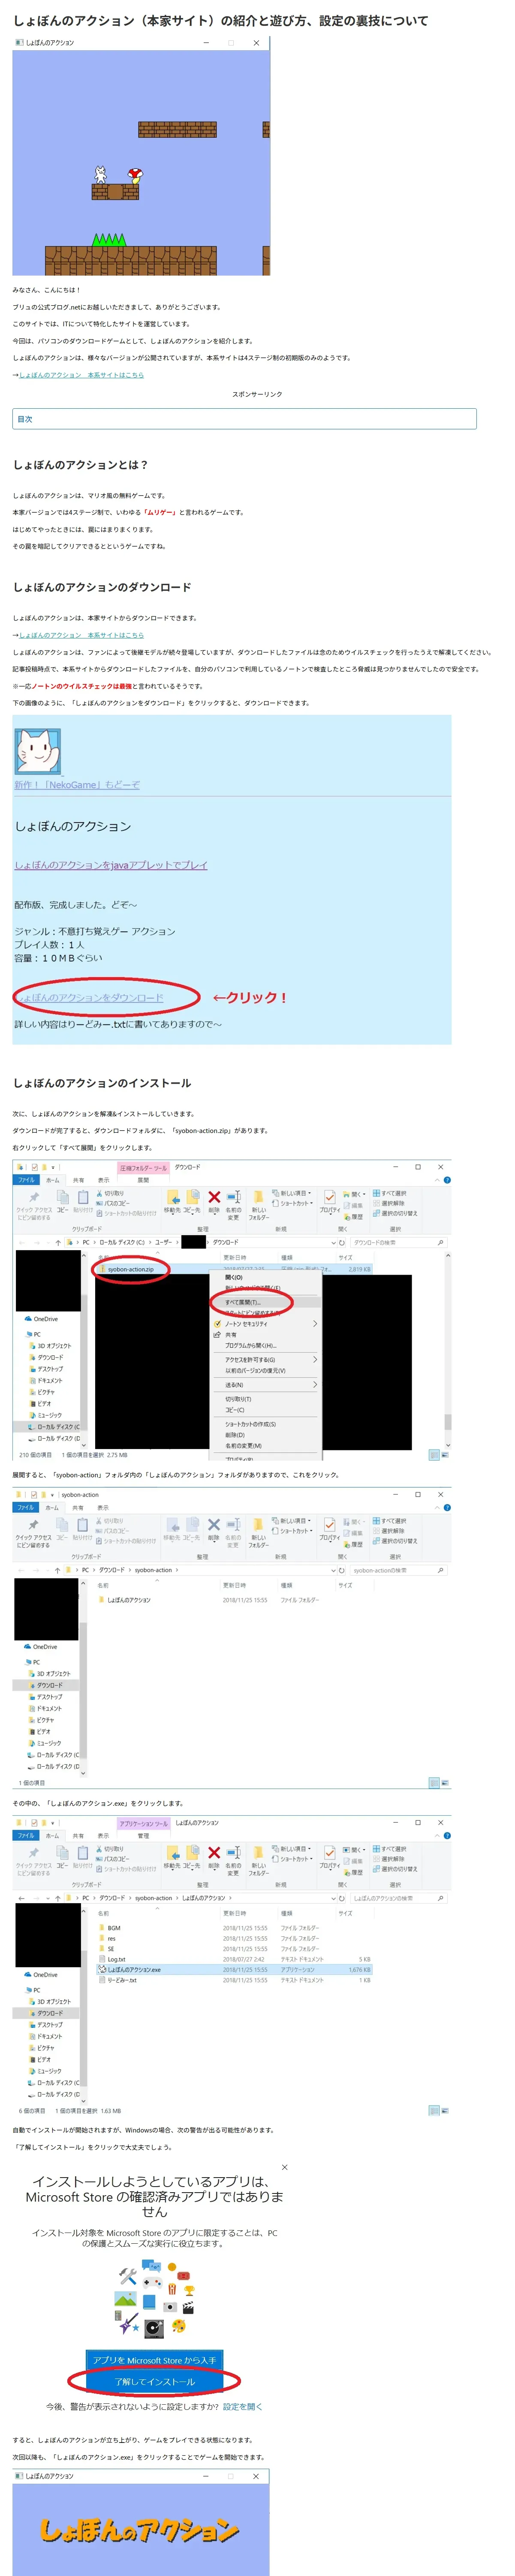Select syobon-action.zip file in the ダウンロード window
Viewport: 515px width, 2576px height.
click(130, 1269)
